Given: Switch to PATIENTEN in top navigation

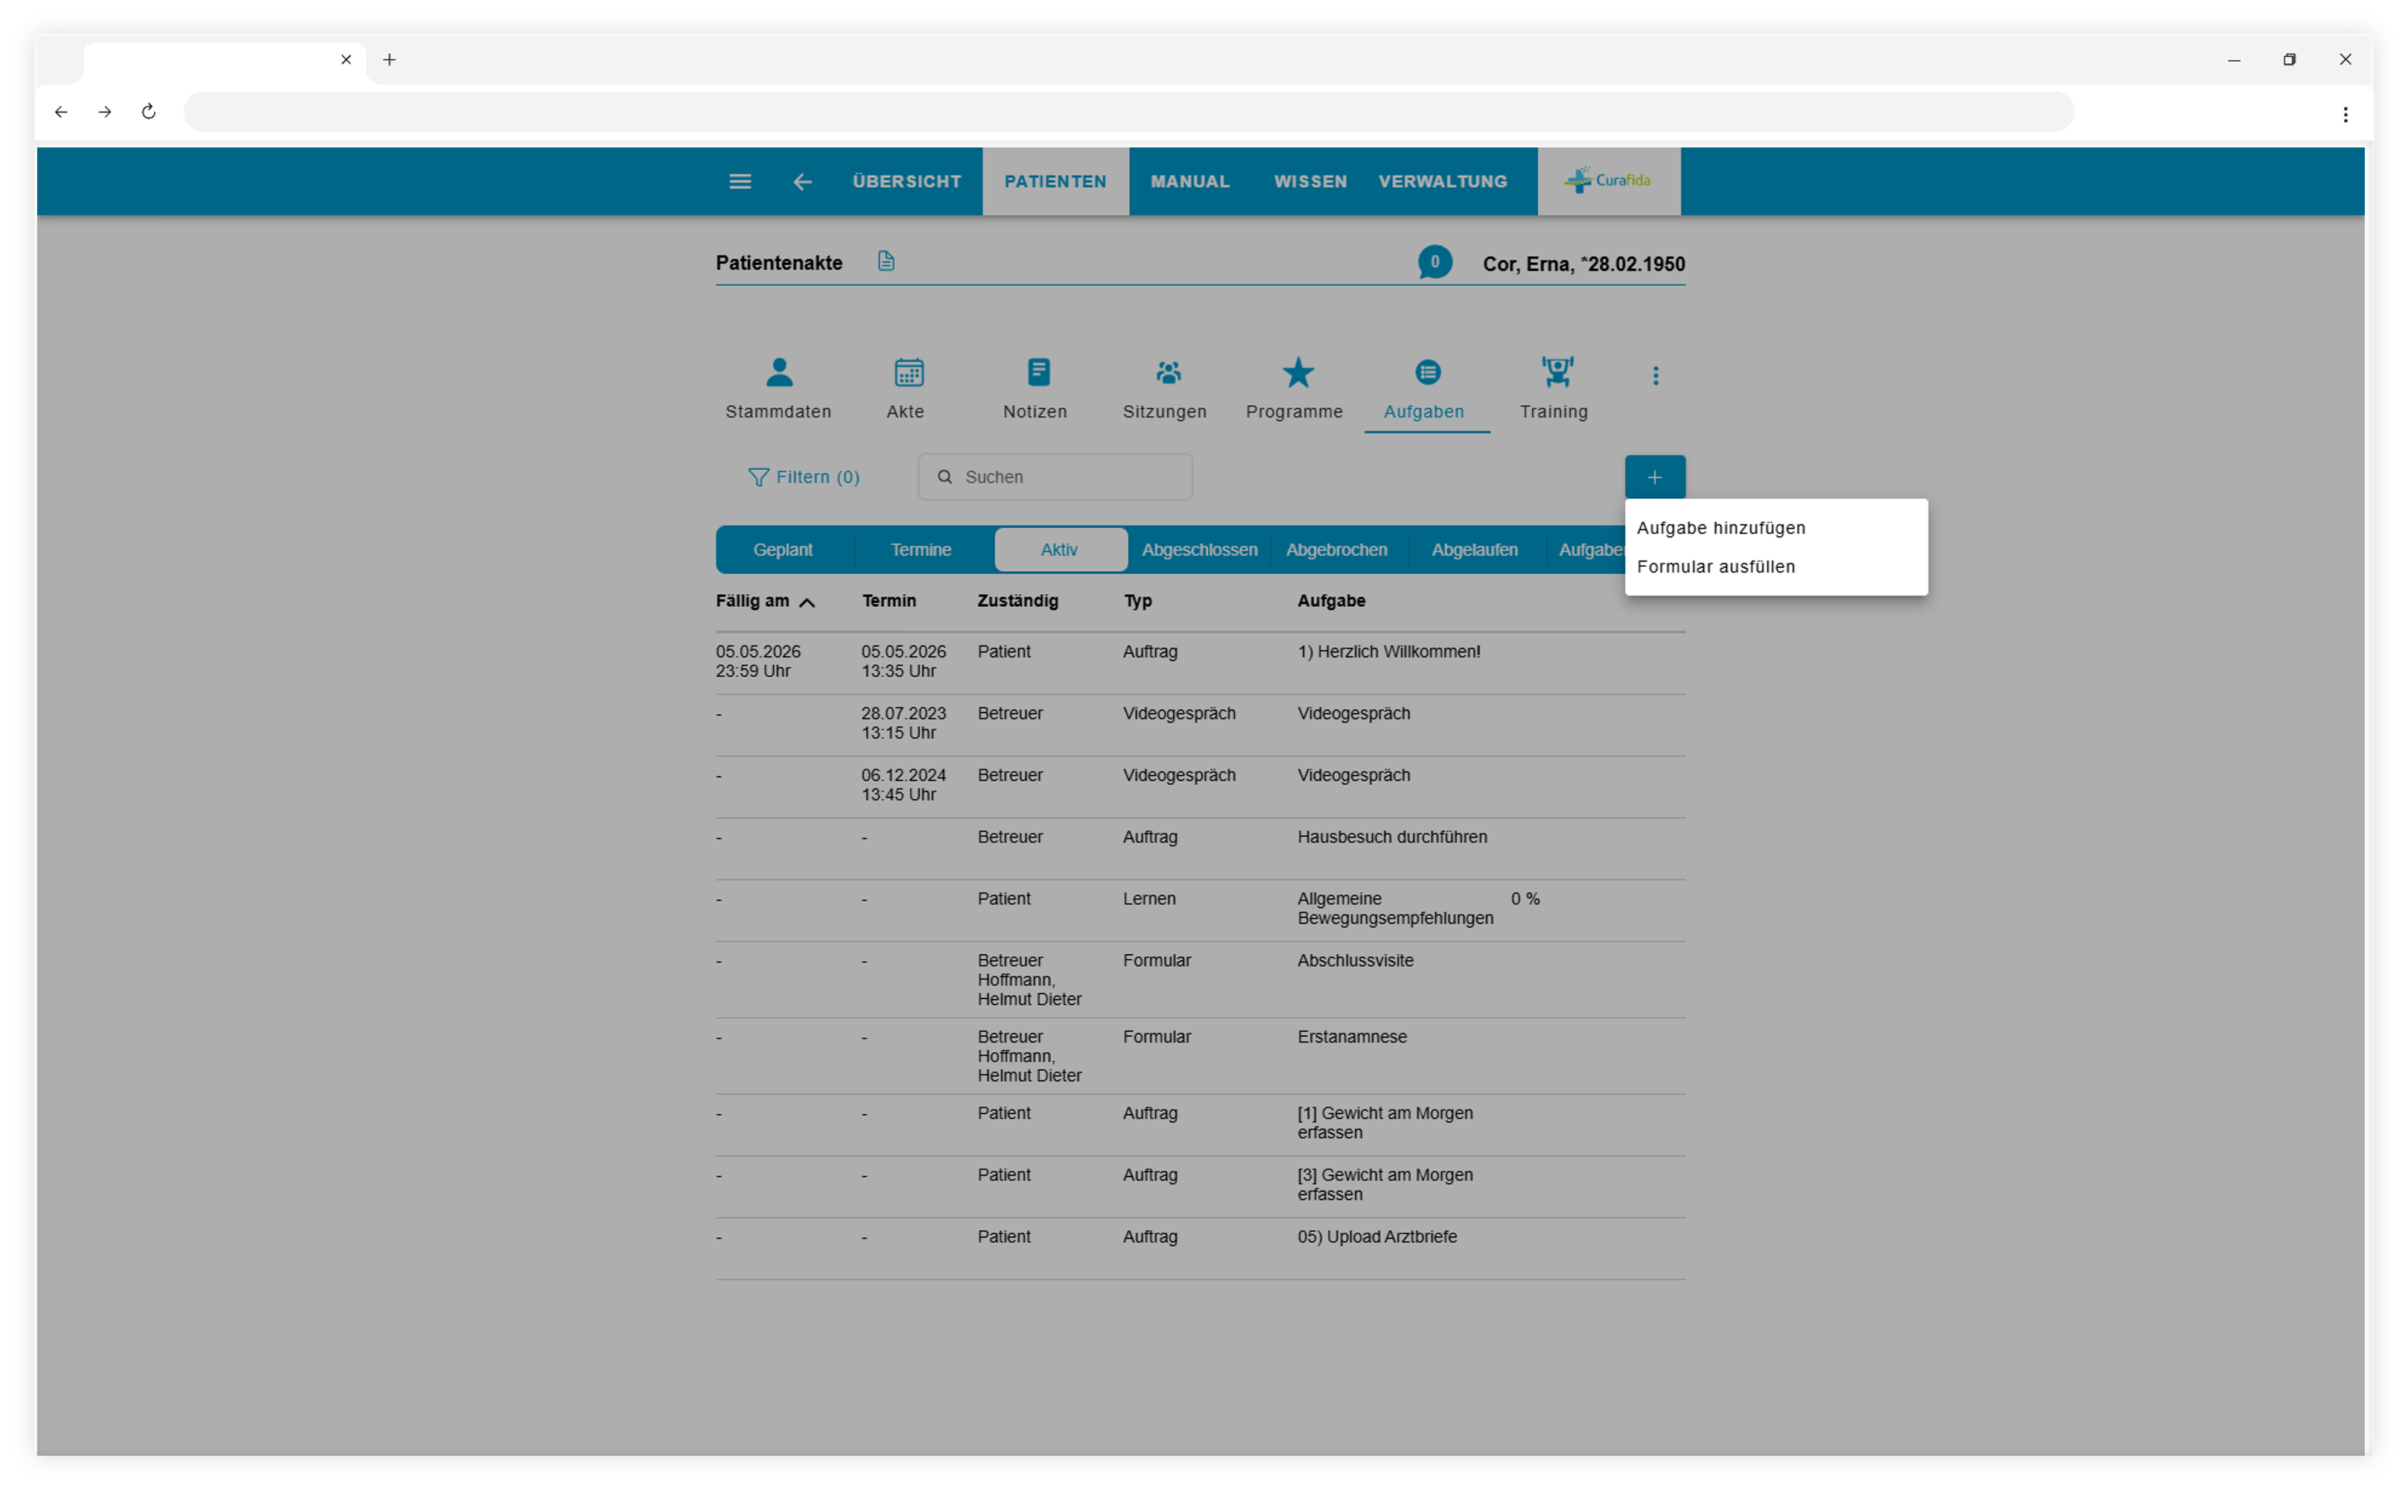Looking at the screenshot, I should point(1055,182).
